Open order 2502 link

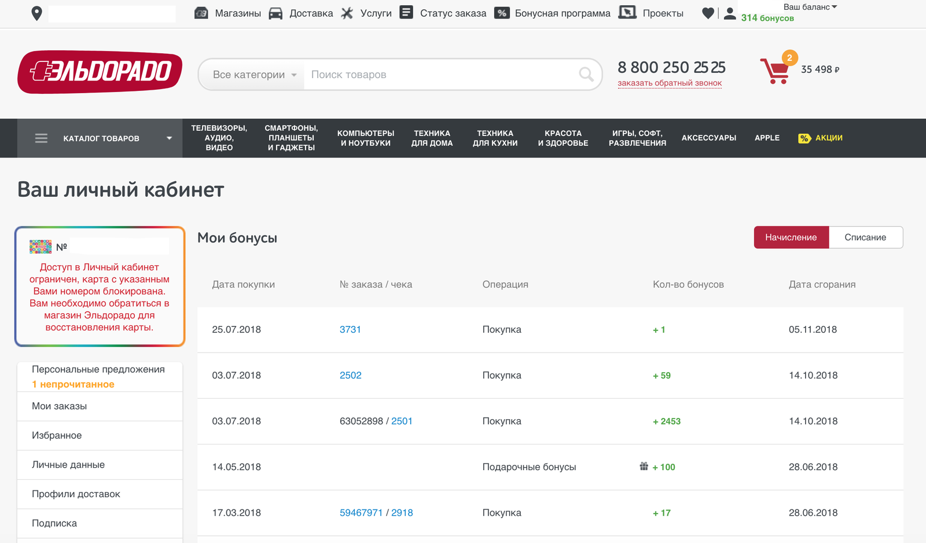(x=350, y=375)
